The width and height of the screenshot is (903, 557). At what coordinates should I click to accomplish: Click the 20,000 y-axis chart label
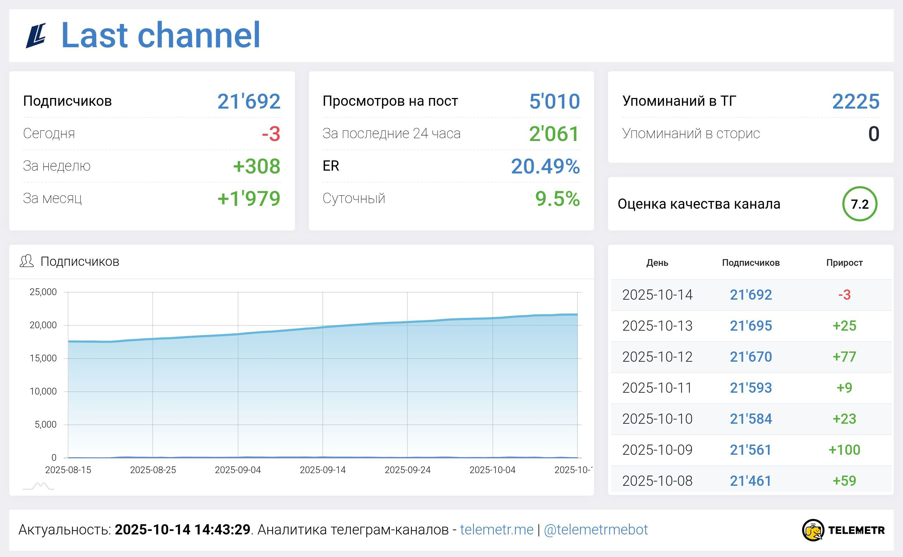tap(43, 325)
